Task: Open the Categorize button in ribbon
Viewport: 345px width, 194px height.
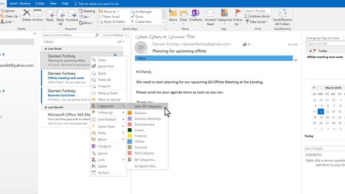Action: [x=224, y=17]
